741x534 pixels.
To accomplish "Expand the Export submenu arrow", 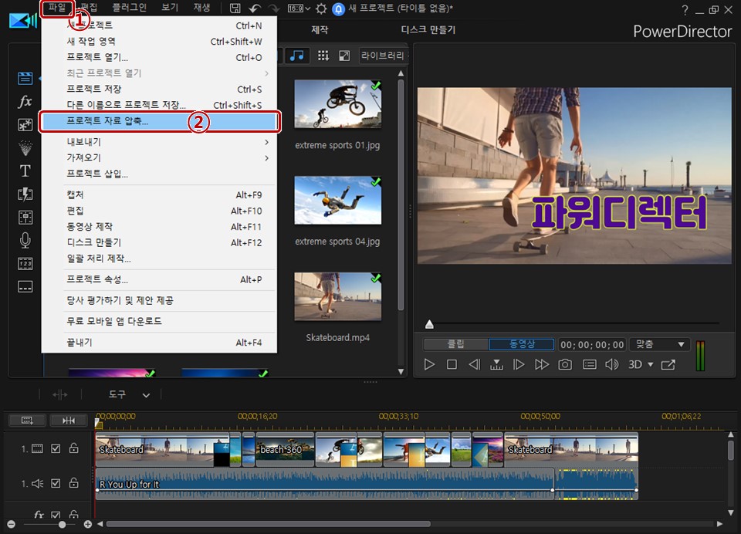I will coord(267,142).
